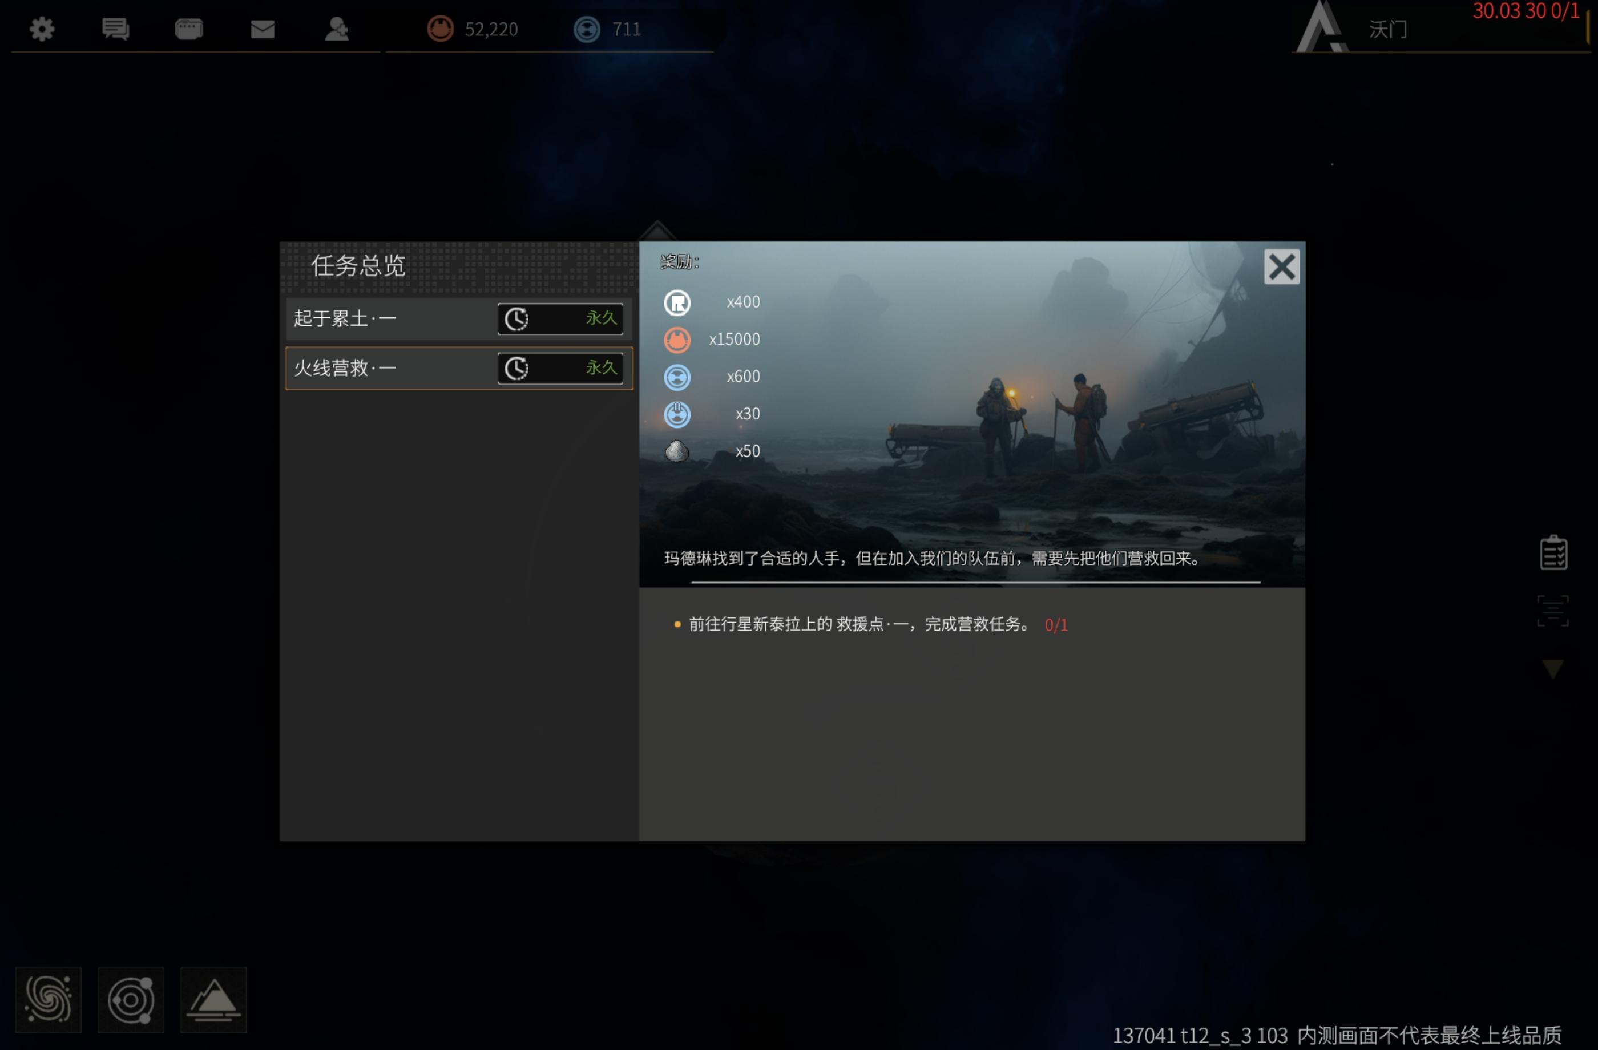Open the planet surface mountain icon
Screen dimensions: 1598x1050
coord(213,1000)
